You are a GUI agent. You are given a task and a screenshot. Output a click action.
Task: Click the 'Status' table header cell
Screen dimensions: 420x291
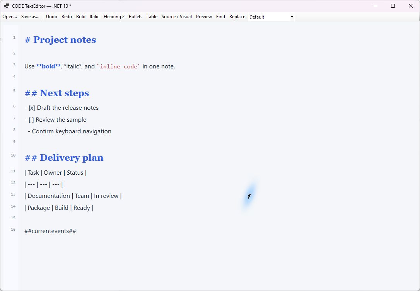[75, 173]
